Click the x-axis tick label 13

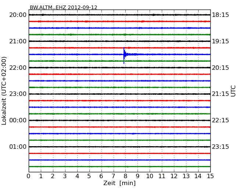[186, 176]
